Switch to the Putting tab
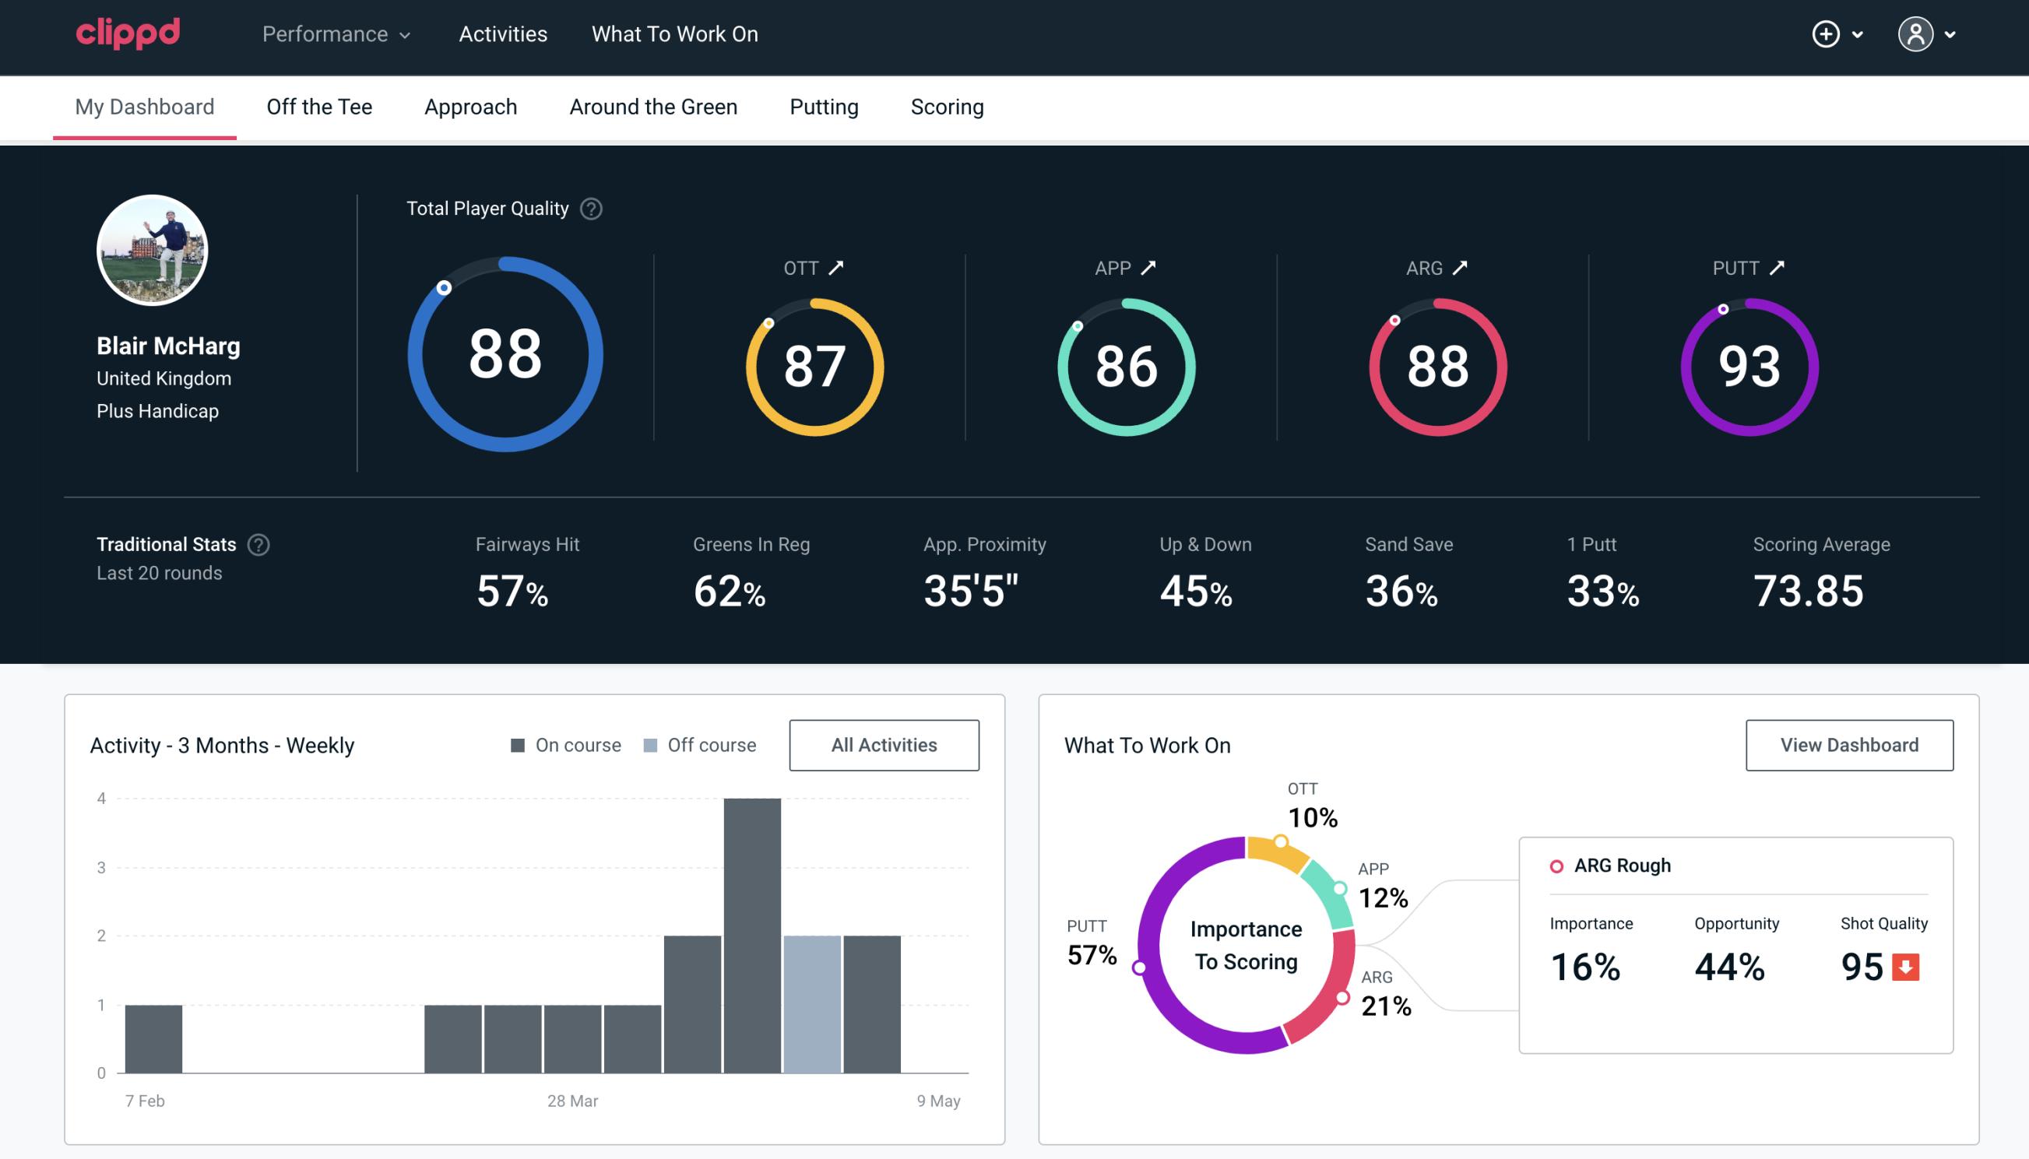The image size is (2029, 1159). [824, 106]
